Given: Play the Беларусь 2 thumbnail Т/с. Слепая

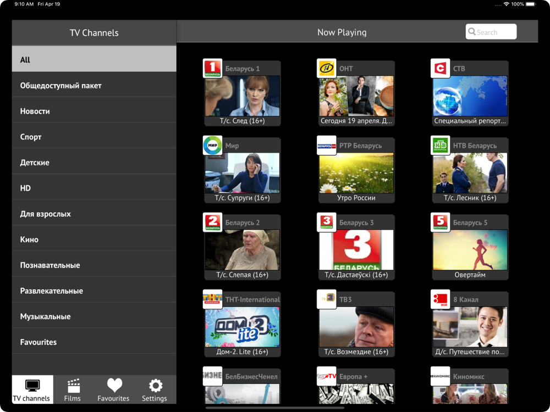Looking at the screenshot, I should point(243,250).
